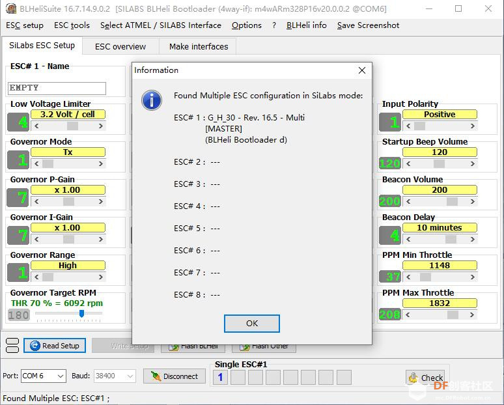Close the Information dialog with X
The height and width of the screenshot is (405, 504).
(362, 70)
